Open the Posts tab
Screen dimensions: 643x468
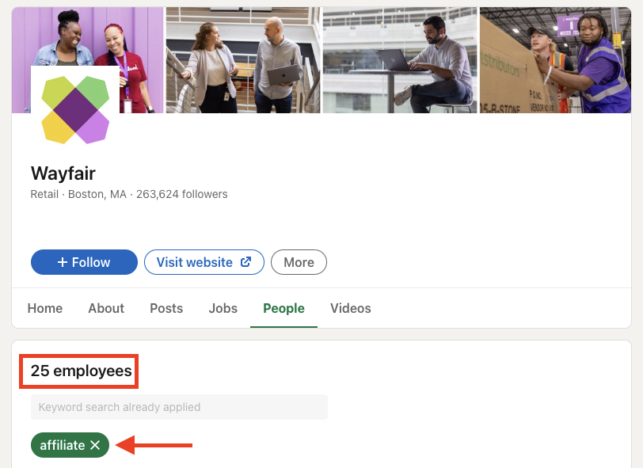point(166,308)
